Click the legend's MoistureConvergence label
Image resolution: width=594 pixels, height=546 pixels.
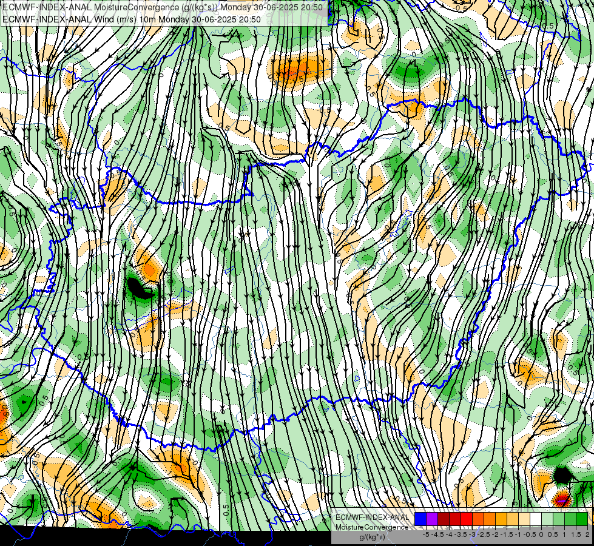coord(373,527)
